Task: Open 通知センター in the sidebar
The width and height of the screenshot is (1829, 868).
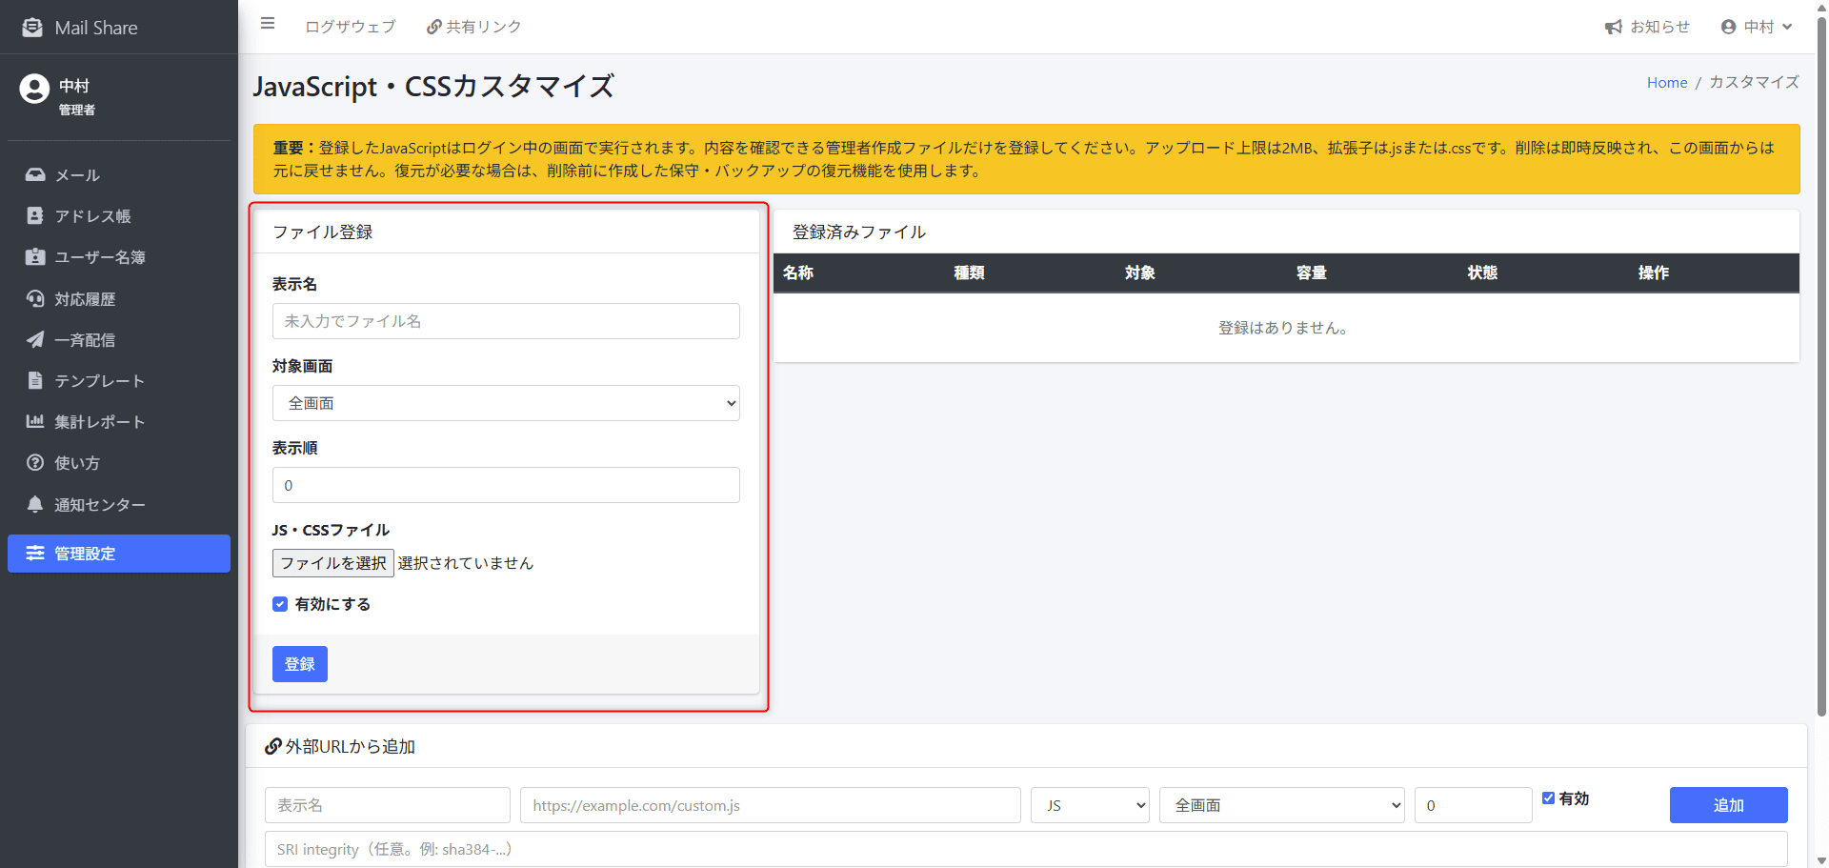Action: (x=119, y=504)
